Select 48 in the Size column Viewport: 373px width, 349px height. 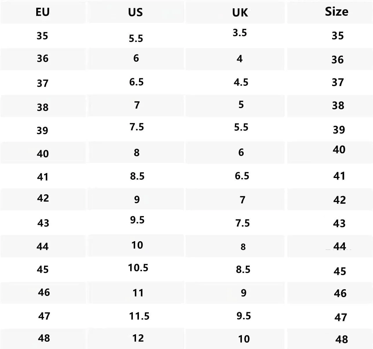tap(341, 339)
